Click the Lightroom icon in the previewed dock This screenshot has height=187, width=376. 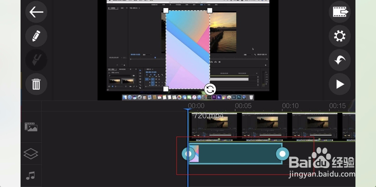(x=234, y=97)
